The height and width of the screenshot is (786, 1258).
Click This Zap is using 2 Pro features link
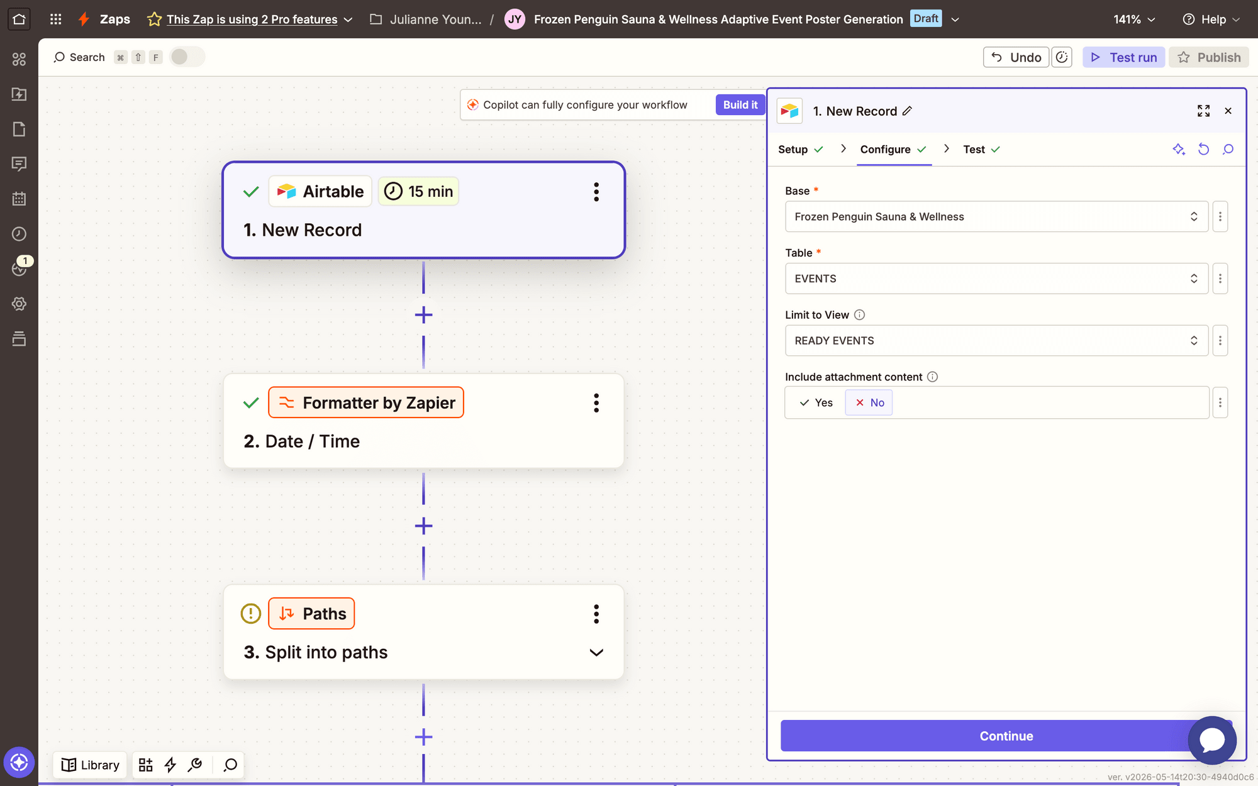(252, 19)
